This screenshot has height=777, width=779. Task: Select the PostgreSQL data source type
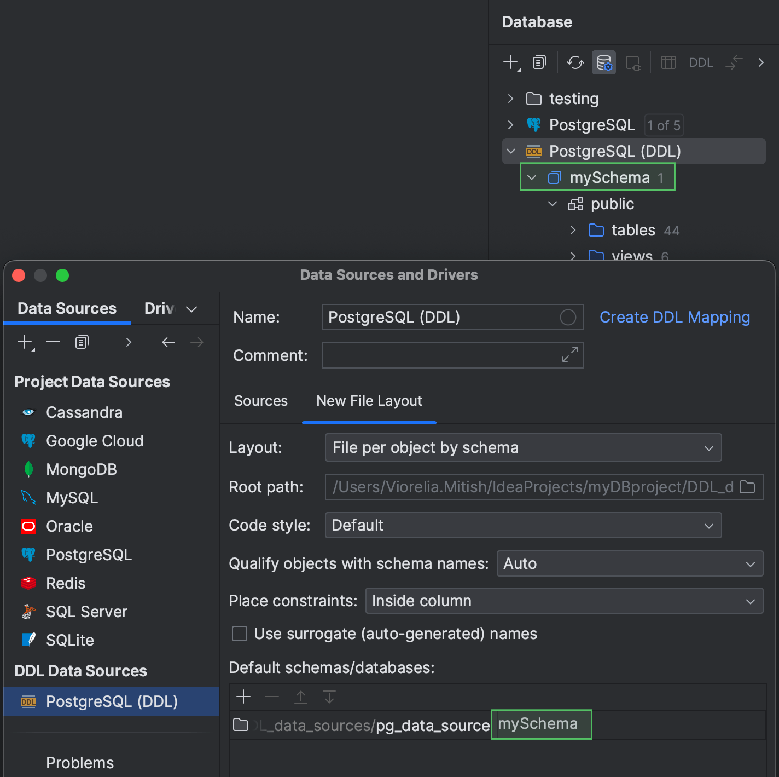click(88, 554)
